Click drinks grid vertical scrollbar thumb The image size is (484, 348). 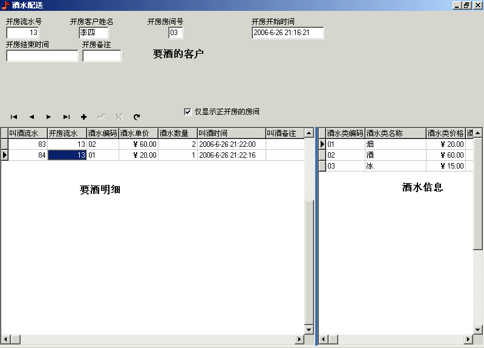[x=477, y=193]
